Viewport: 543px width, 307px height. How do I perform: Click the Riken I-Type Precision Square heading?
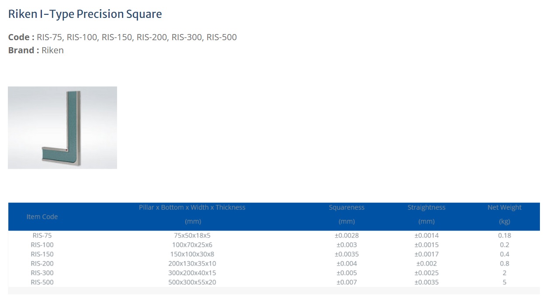[x=85, y=14]
